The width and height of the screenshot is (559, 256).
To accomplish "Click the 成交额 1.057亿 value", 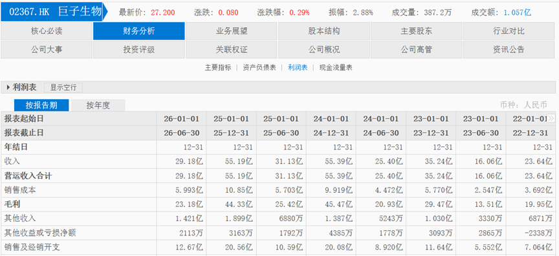I will tap(517, 13).
